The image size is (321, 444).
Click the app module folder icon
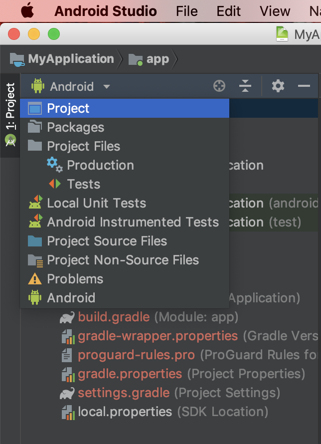point(136,60)
